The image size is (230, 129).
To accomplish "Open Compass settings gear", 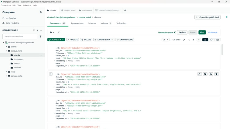I will 41,12.
